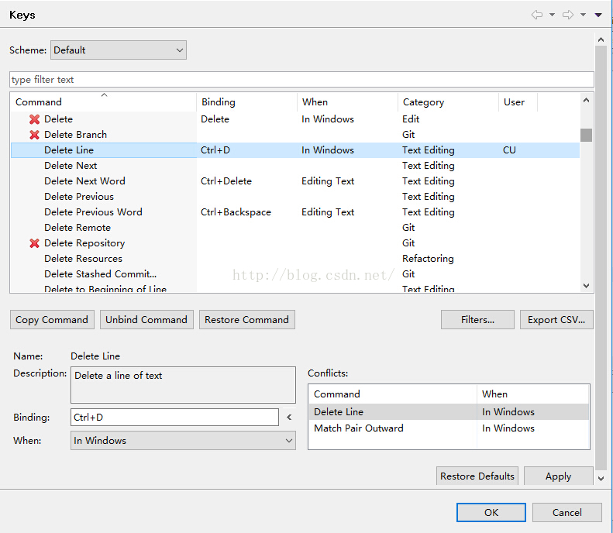Click the Restore Defaults button

coord(477,476)
